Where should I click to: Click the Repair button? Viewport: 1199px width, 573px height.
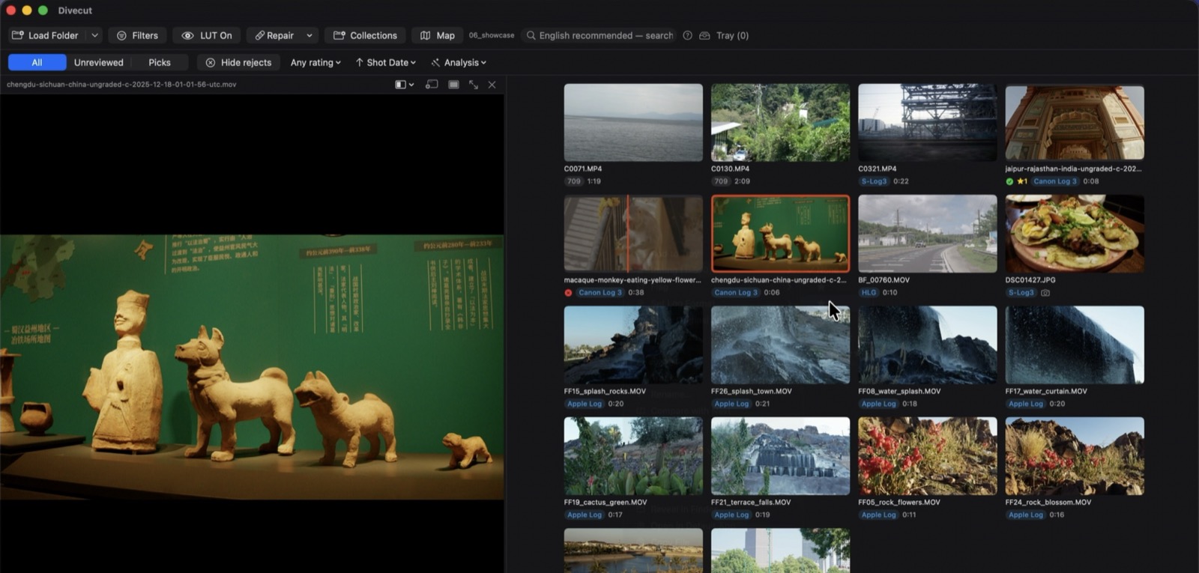point(274,35)
